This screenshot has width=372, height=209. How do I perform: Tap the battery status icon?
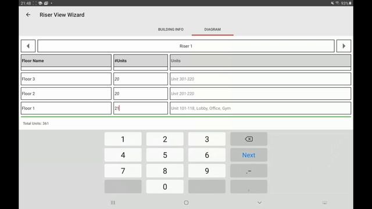pos(350,3)
